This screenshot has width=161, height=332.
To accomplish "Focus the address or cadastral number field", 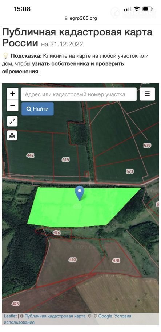I will [x=79, y=94].
